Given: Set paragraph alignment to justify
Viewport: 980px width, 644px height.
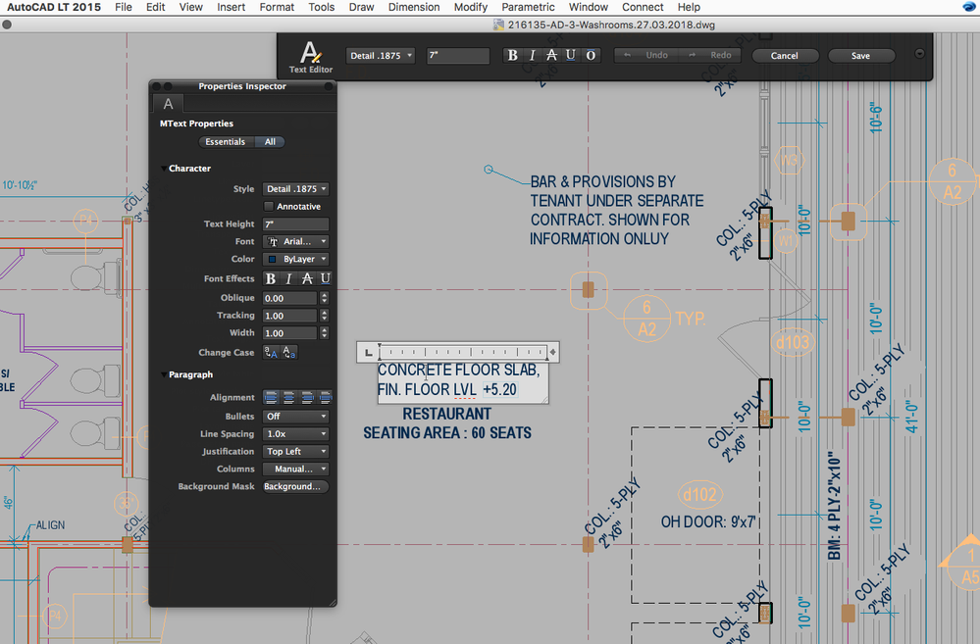Looking at the screenshot, I should [x=325, y=397].
